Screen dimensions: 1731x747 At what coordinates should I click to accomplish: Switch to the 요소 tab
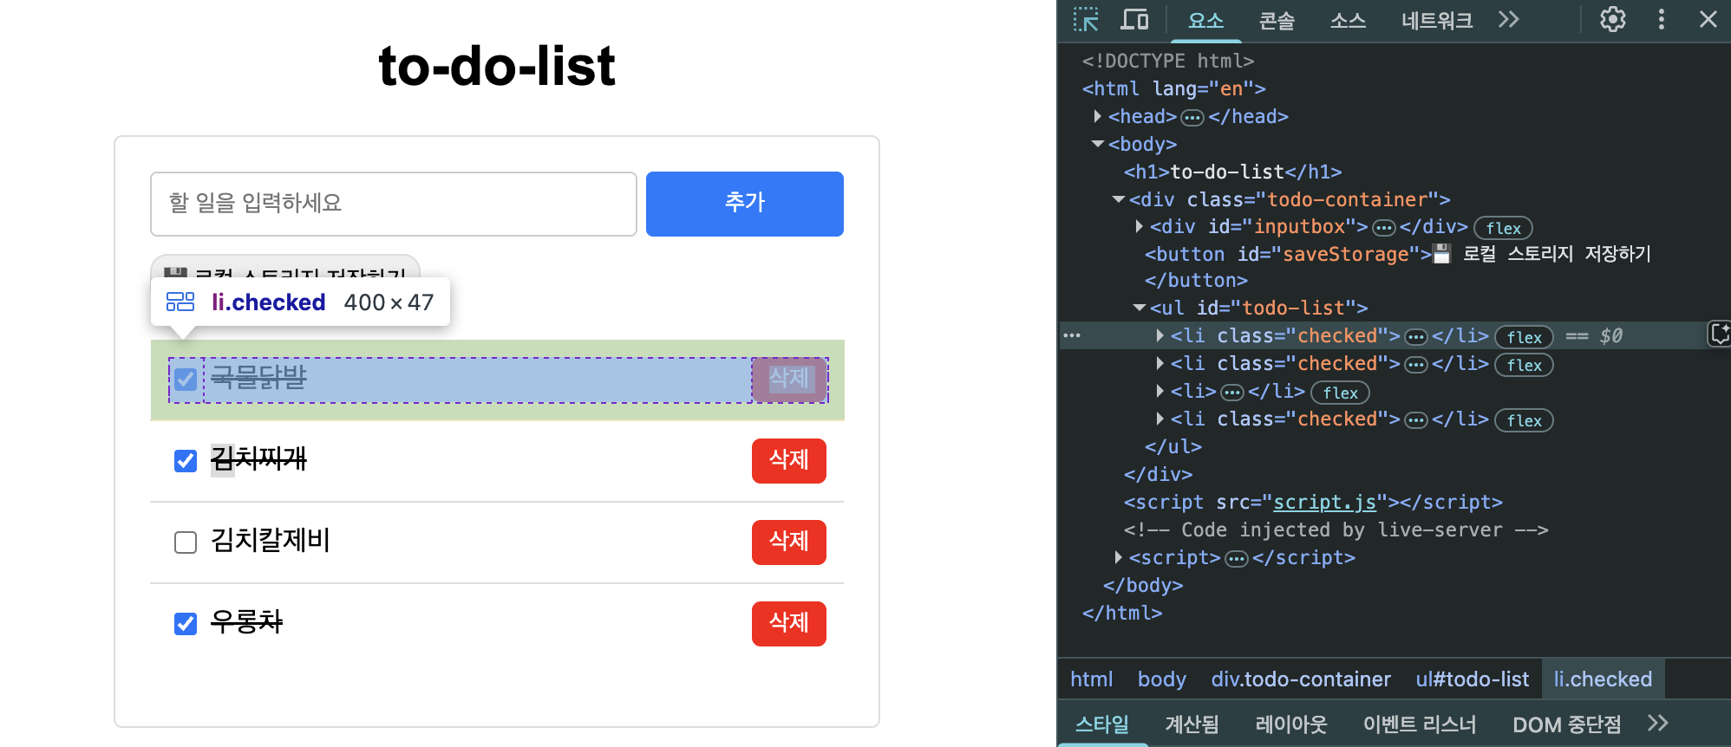(1205, 20)
